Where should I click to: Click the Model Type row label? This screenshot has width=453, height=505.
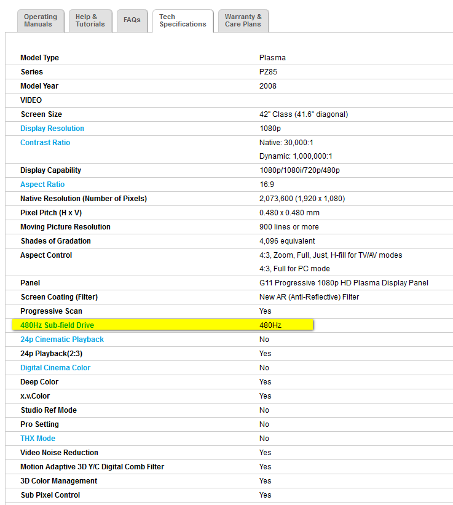pos(39,58)
